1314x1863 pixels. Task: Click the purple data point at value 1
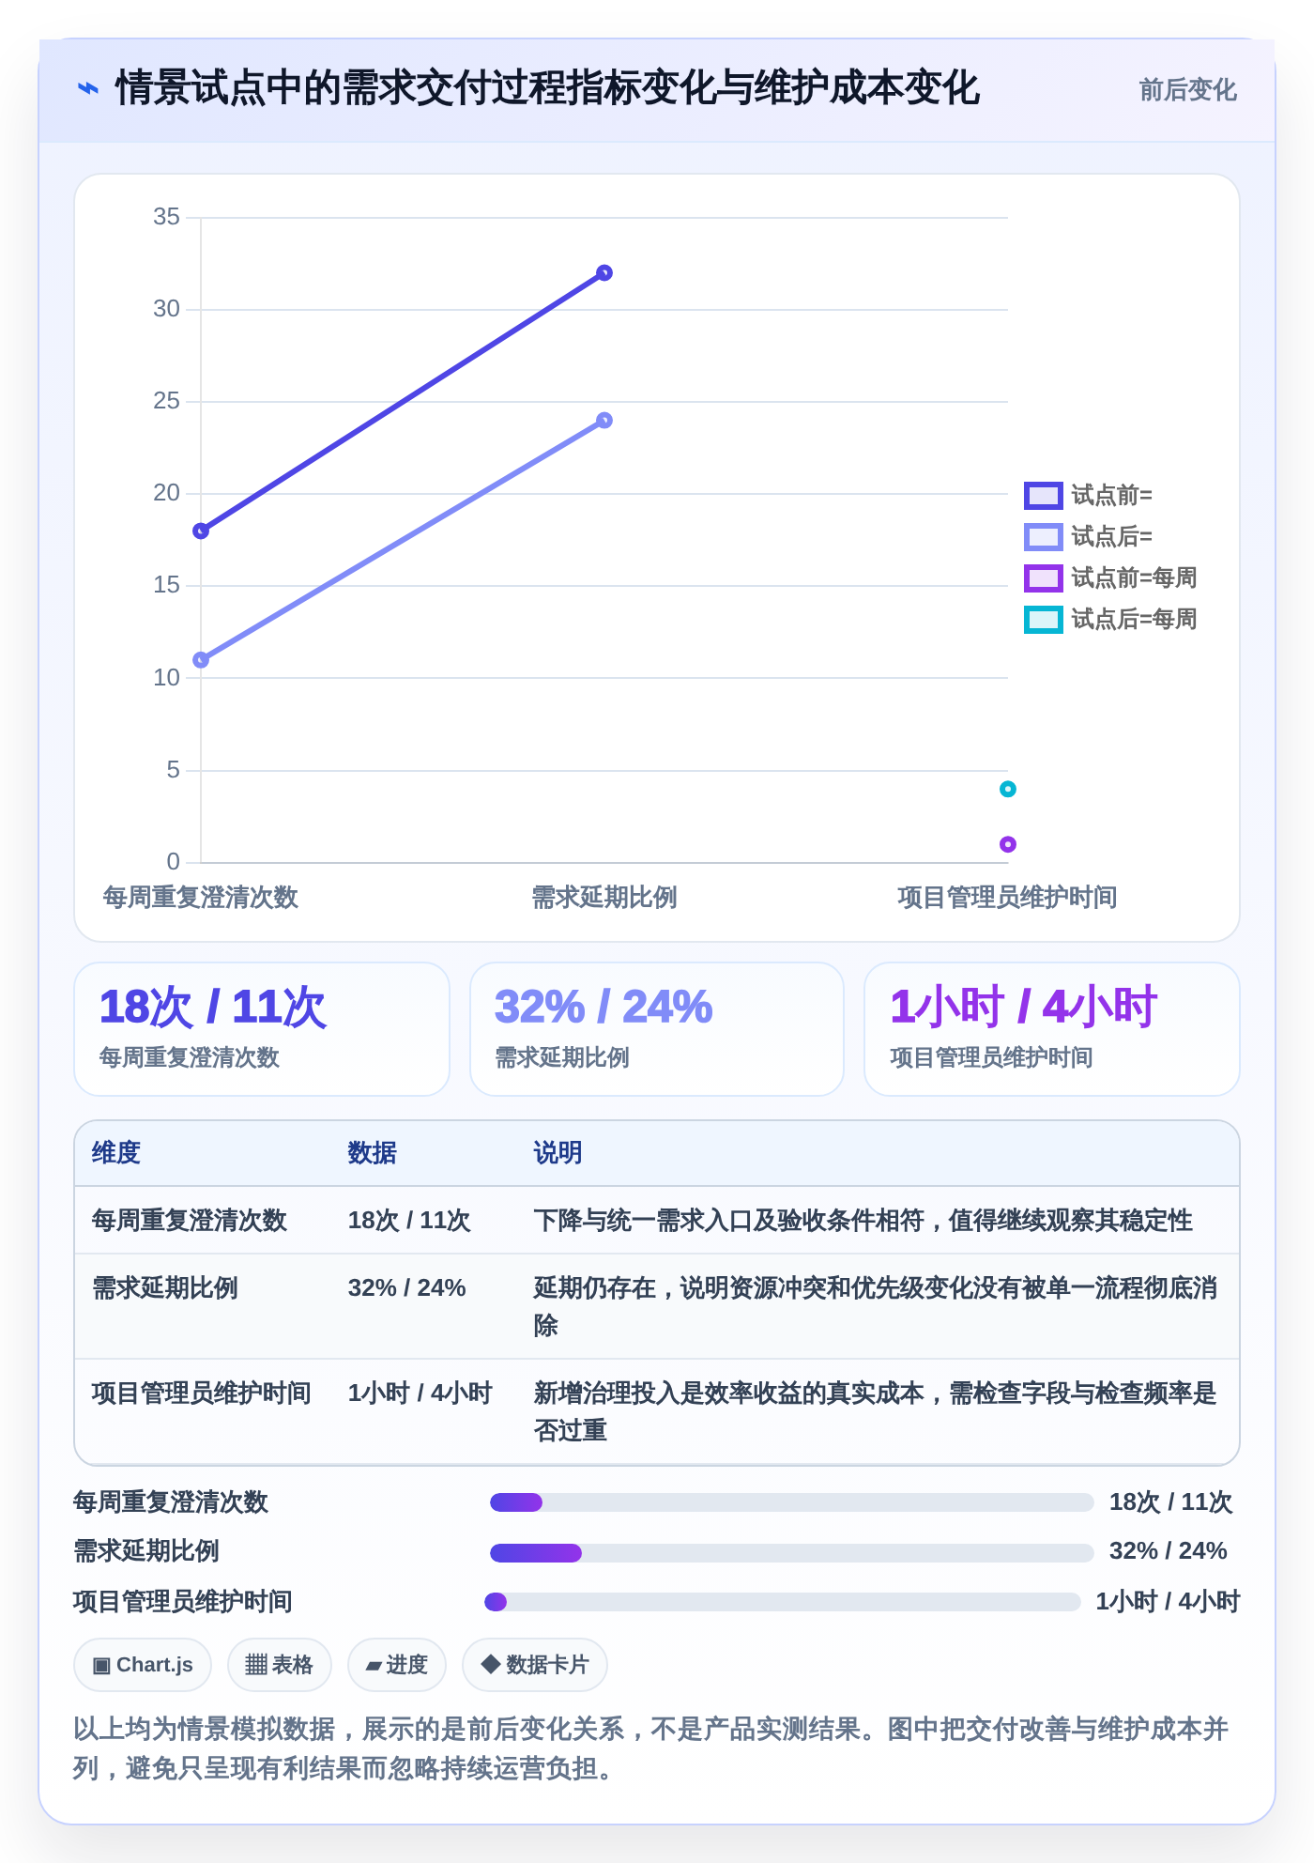coord(1008,844)
